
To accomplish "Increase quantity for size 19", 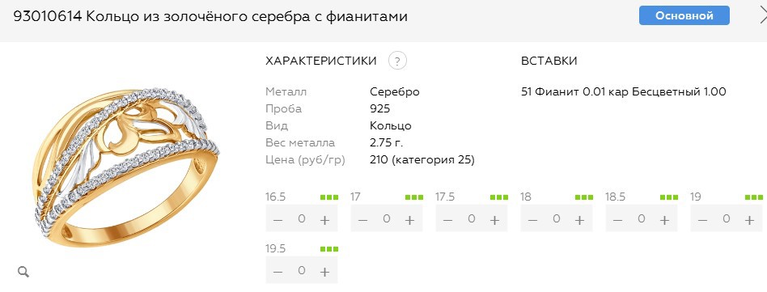I will click(749, 220).
